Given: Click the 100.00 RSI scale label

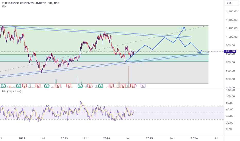Looking at the screenshot, I should click(230, 96).
